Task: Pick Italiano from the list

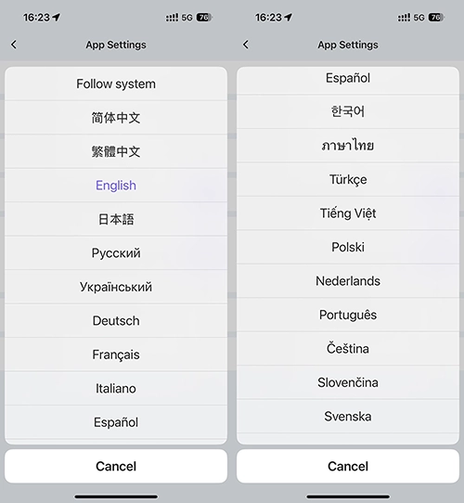Action: point(116,389)
